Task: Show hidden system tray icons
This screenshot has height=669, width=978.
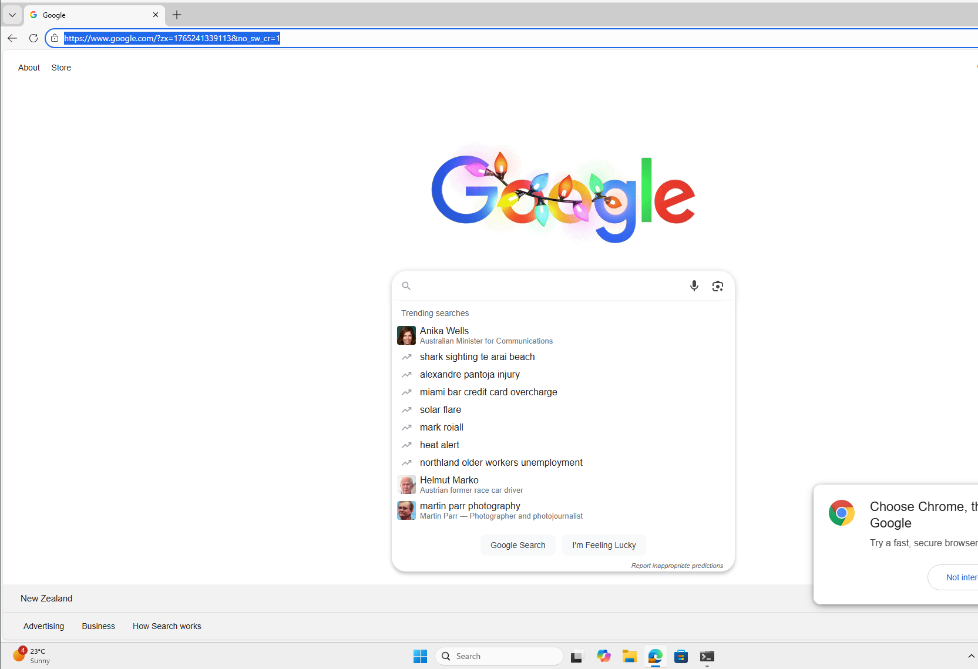Action: click(x=970, y=656)
